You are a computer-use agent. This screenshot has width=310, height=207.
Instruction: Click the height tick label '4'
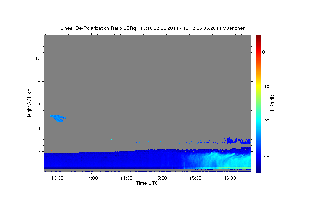pyautogui.click(x=39, y=128)
